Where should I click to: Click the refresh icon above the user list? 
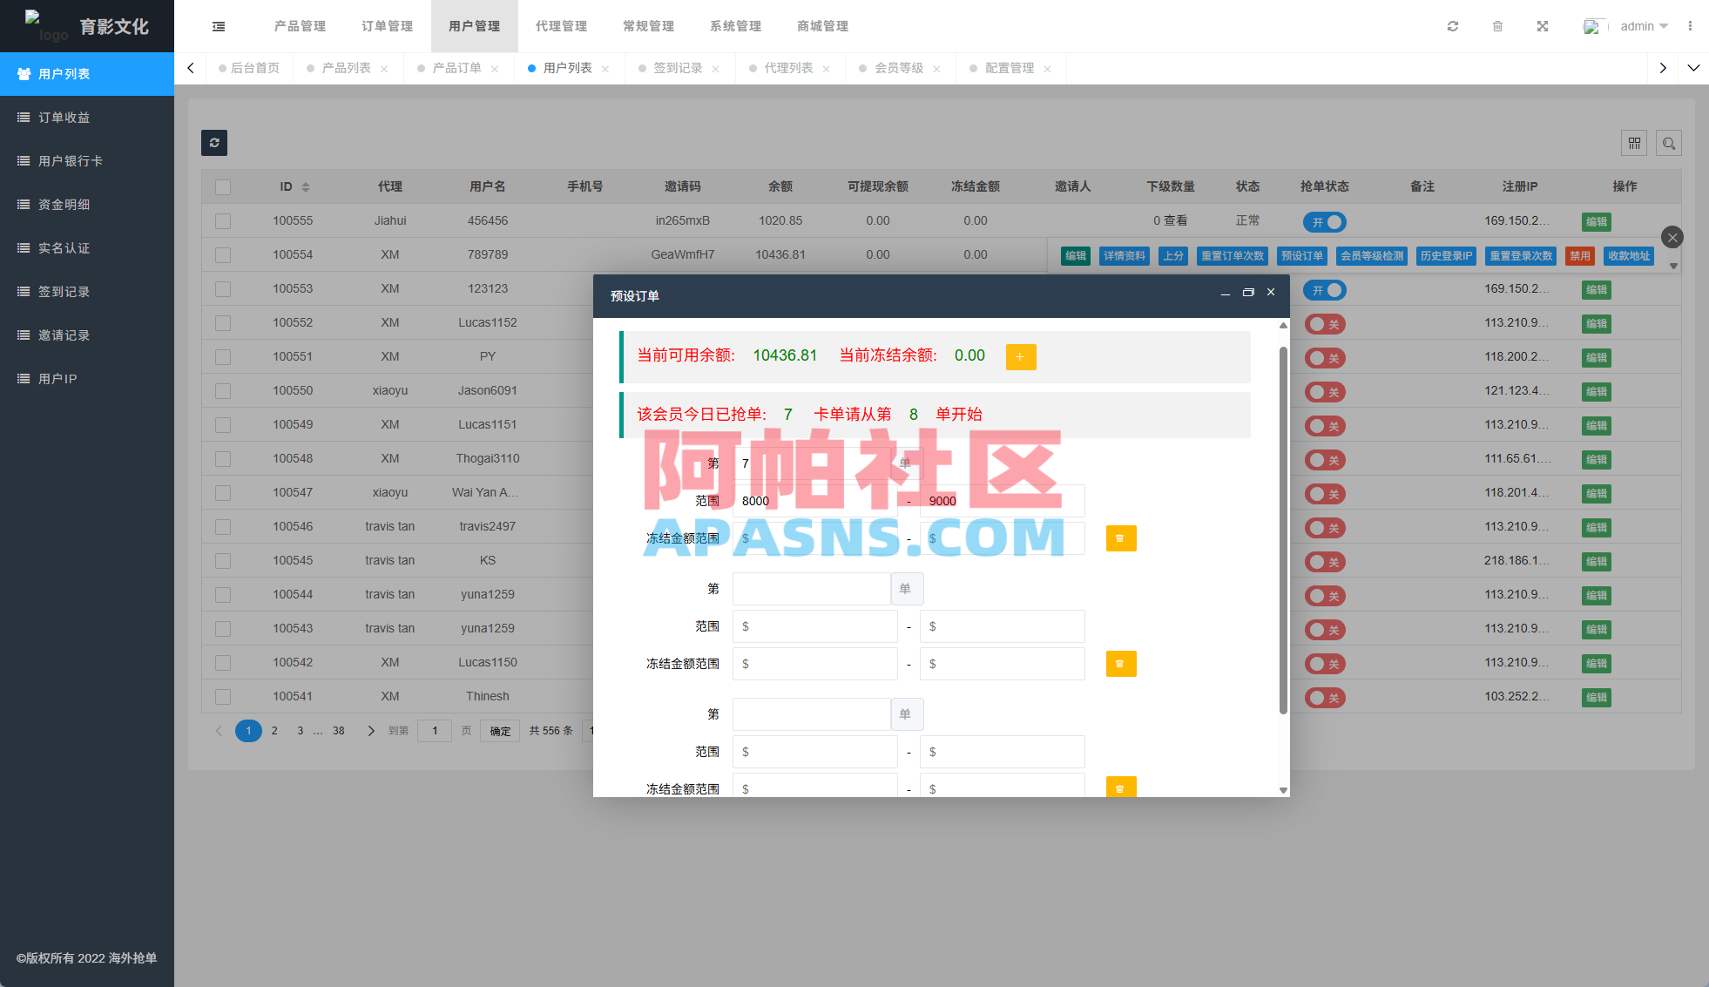tap(214, 143)
